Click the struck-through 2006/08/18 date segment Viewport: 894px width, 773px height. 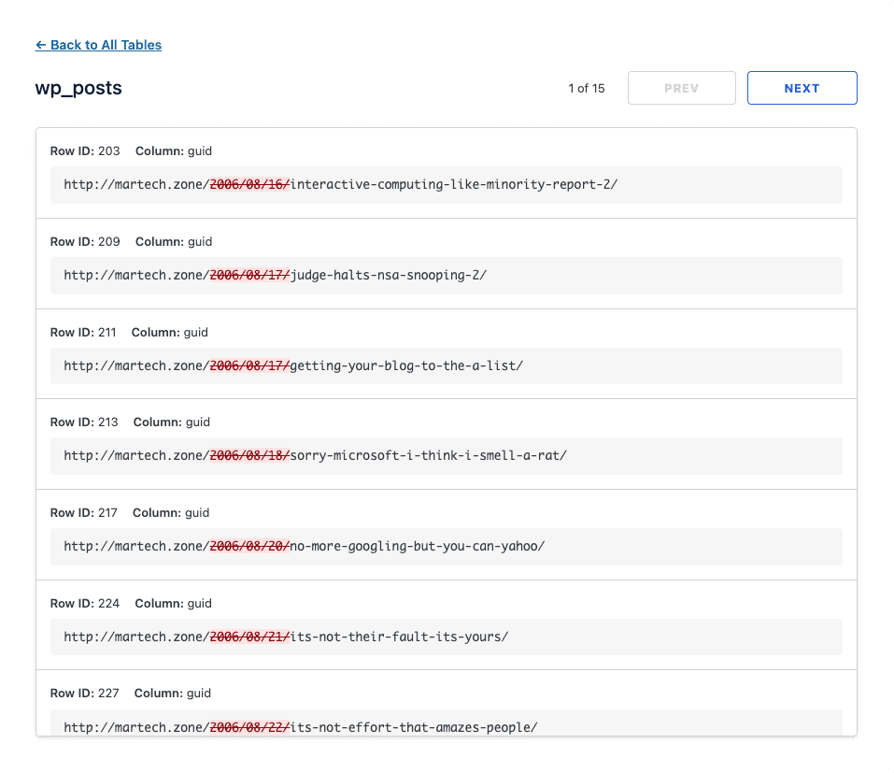click(249, 456)
